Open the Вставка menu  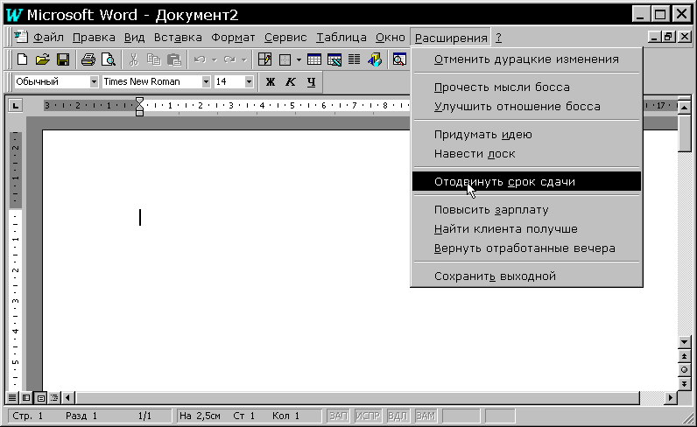178,38
